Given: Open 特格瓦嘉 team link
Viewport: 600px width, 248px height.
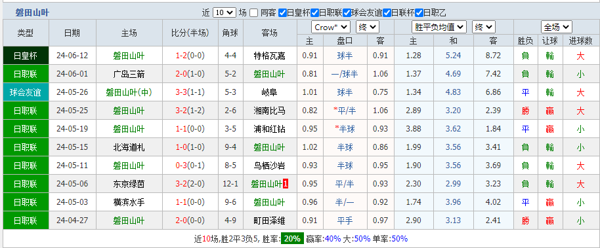Looking at the screenshot, I should (x=270, y=56).
